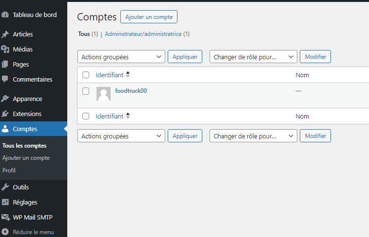The height and width of the screenshot is (237, 369).
Task: Click the foodtruck00 avatar thumbnail
Action: coord(103,94)
